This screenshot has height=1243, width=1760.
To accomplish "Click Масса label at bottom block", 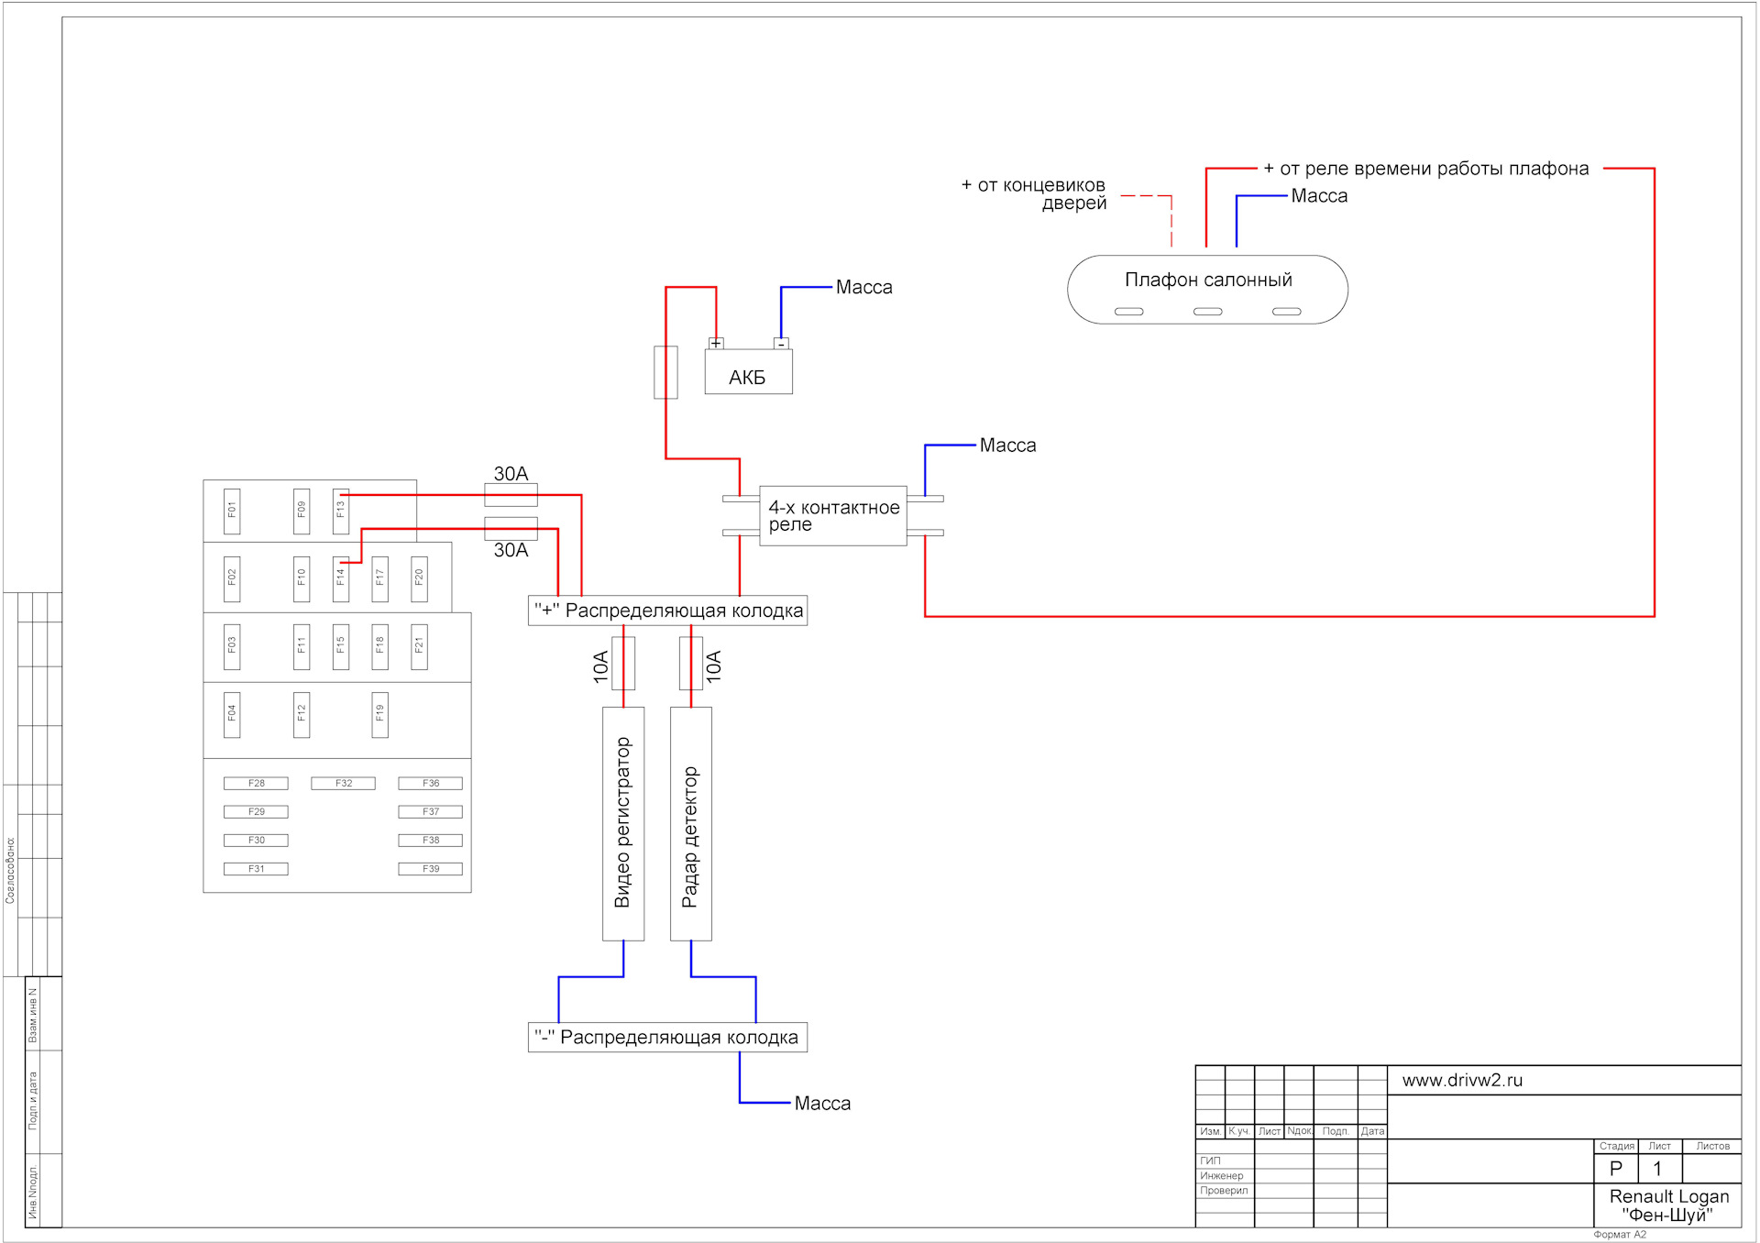I will click(x=822, y=1104).
